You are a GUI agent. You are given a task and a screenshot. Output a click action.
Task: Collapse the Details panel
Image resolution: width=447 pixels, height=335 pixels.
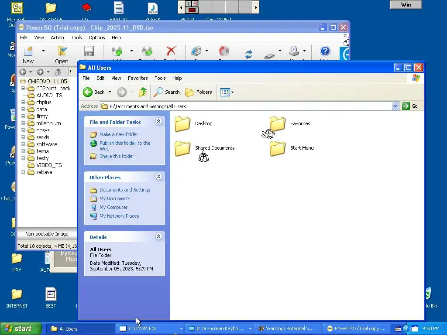(x=159, y=236)
